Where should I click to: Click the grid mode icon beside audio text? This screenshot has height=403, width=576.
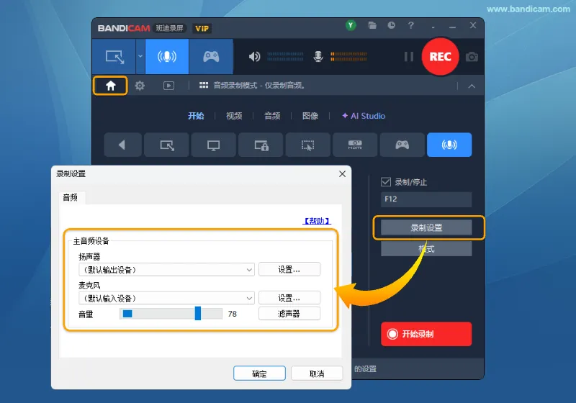click(x=204, y=86)
